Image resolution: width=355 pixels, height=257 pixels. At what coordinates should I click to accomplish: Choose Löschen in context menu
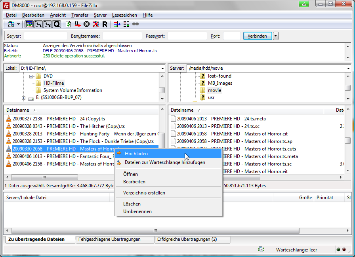coord(168,204)
